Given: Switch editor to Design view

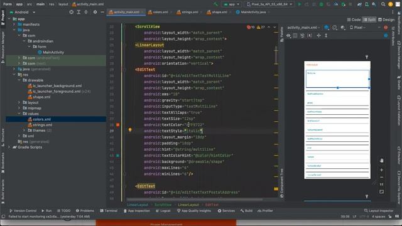Looking at the screenshot, I should point(386,19).
